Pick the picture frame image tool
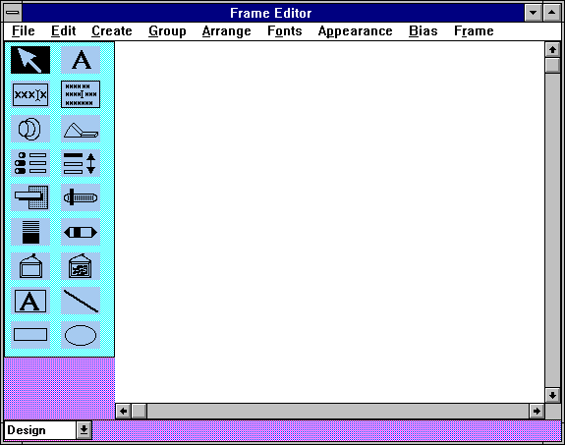The width and height of the screenshot is (565, 445). [x=81, y=266]
